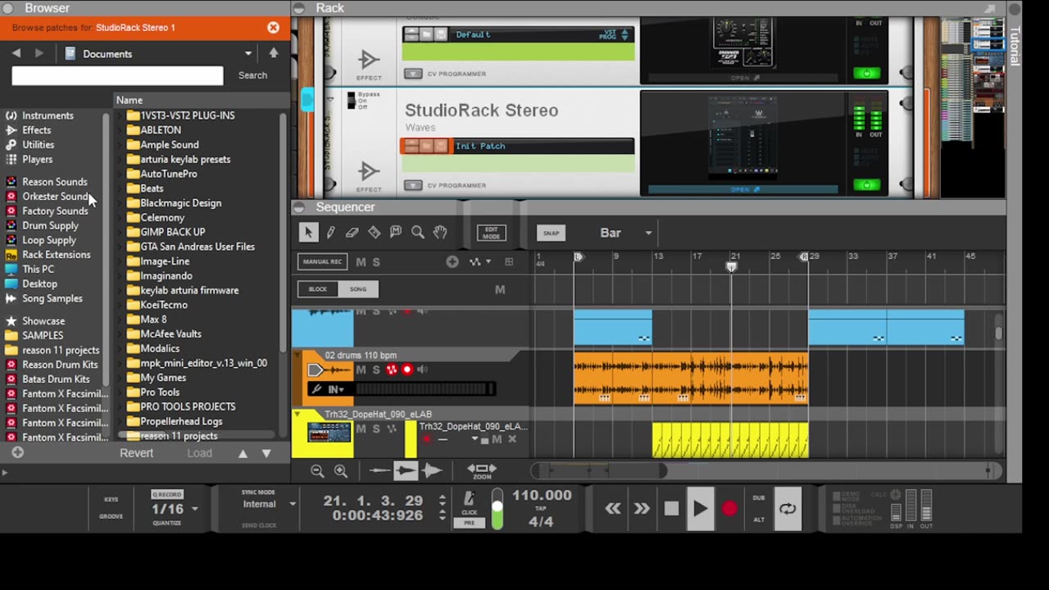
Task: Open the CV Programmer expander on StudioRack
Action: point(413,185)
